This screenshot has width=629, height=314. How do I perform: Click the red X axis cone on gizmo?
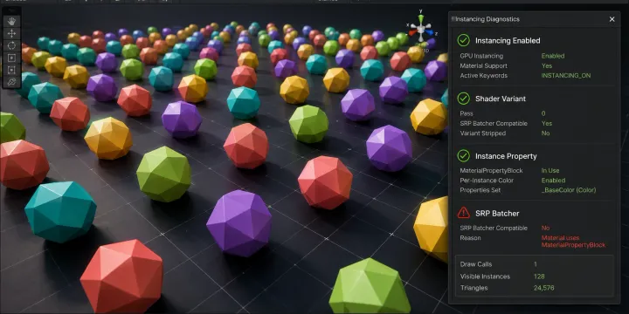(412, 33)
